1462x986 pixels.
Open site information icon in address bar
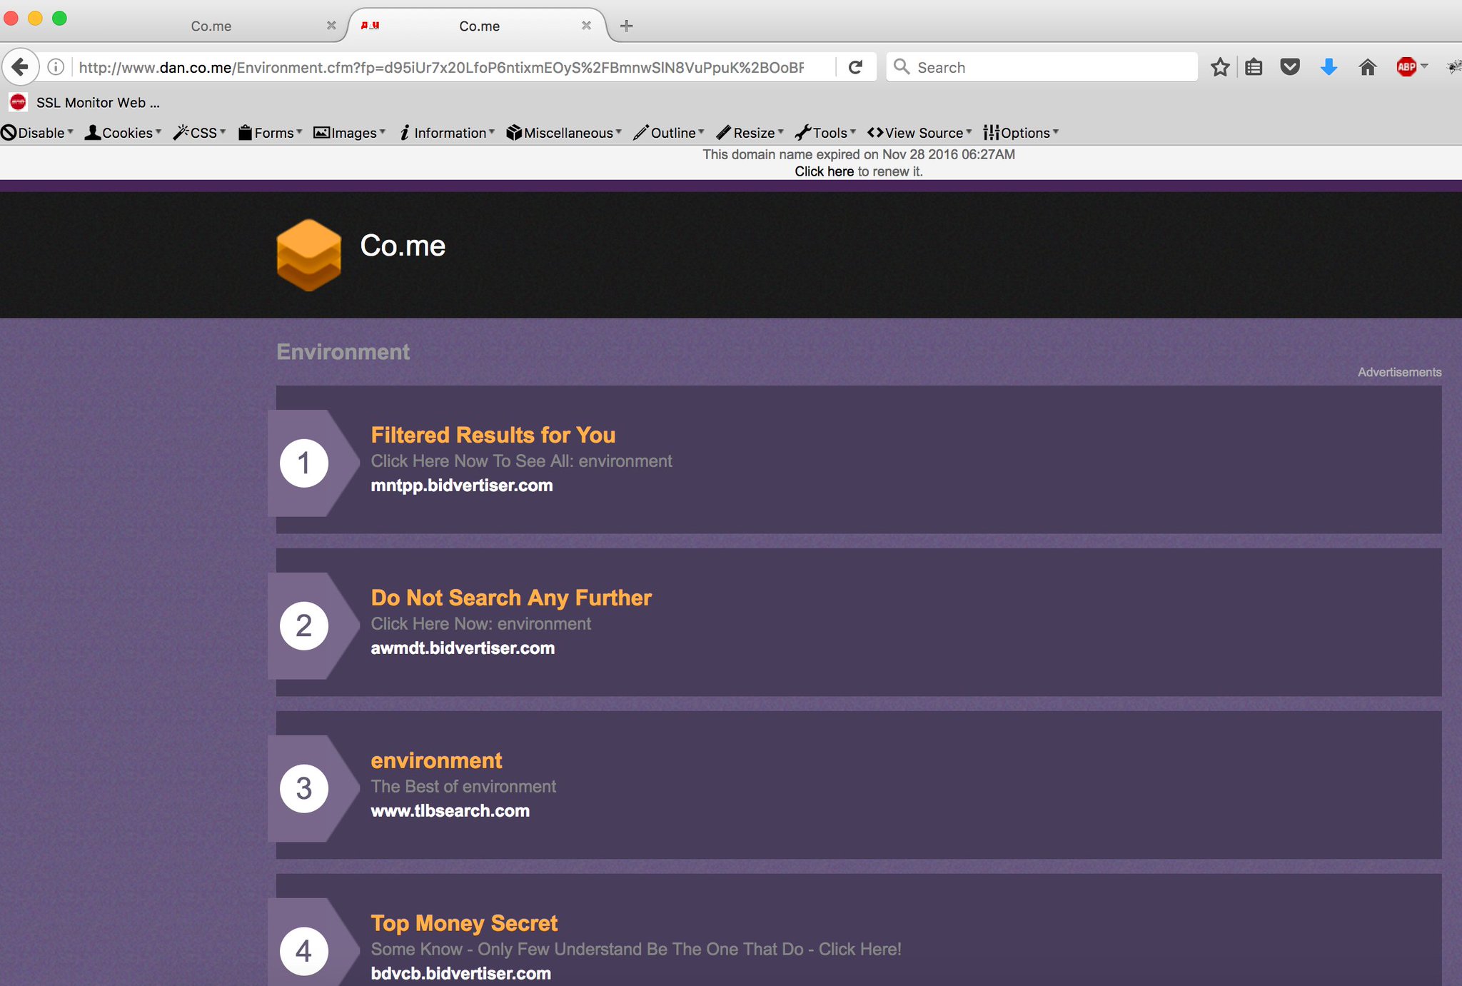56,67
